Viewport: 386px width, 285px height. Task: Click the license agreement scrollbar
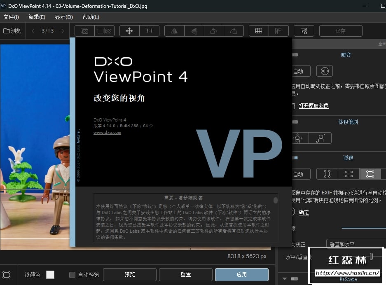click(x=276, y=200)
